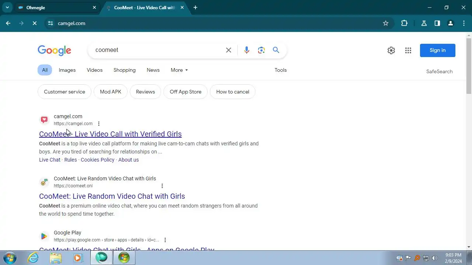Image resolution: width=472 pixels, height=265 pixels.
Task: Filter by Reviews chip
Action: click(x=145, y=92)
